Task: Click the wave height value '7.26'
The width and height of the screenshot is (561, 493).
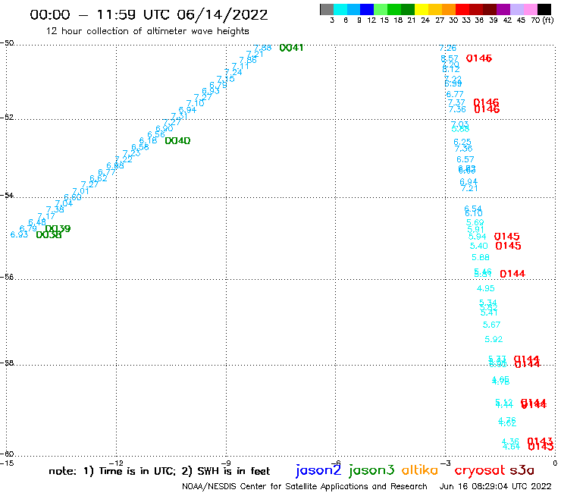Action: 447,48
